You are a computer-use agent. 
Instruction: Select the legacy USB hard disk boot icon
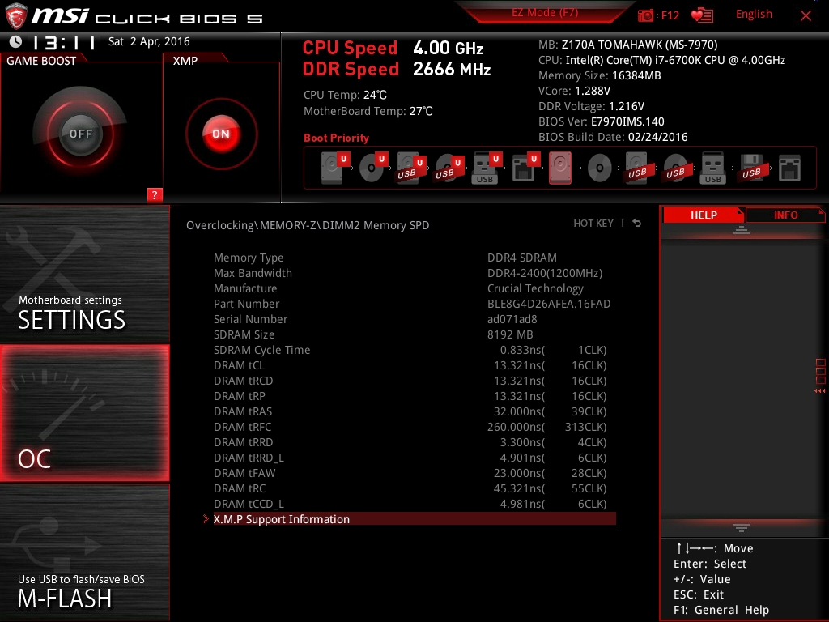click(637, 168)
